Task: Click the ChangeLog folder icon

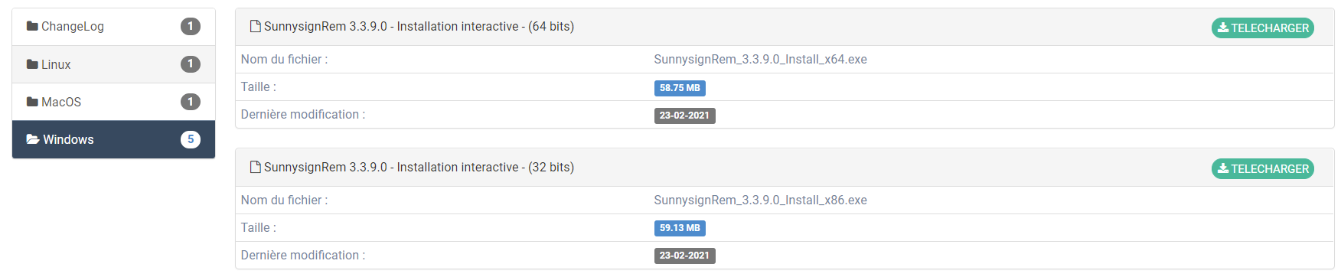Action: tap(32, 26)
